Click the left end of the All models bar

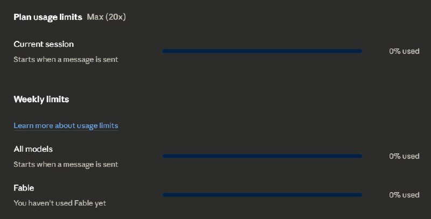pyautogui.click(x=164, y=156)
